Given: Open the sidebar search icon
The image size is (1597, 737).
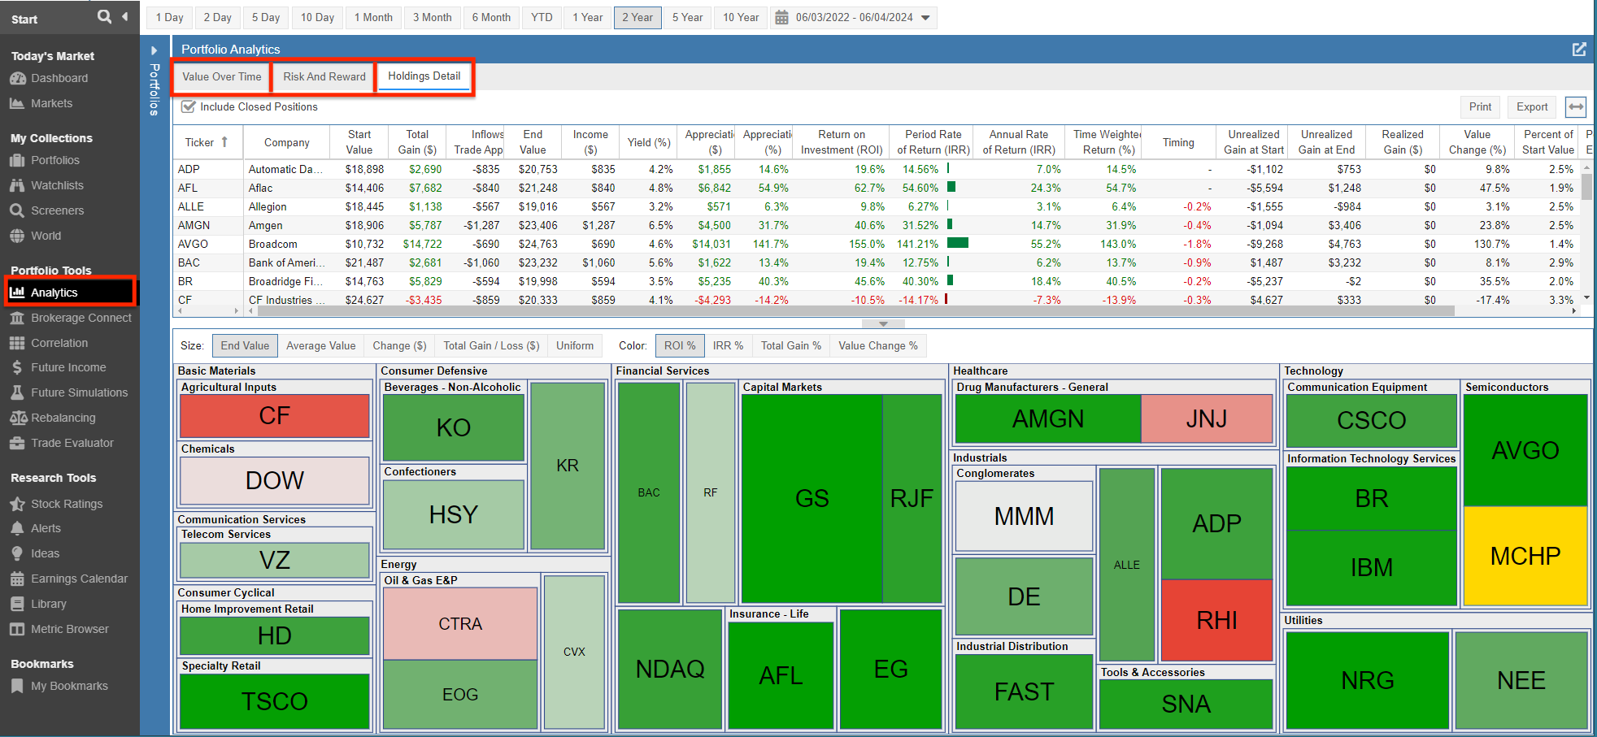Looking at the screenshot, I should (104, 16).
